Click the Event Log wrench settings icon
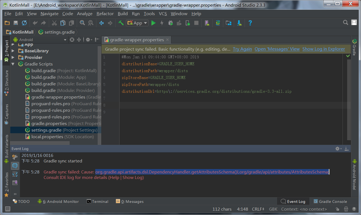The width and height of the screenshot is (361, 215). (15, 157)
